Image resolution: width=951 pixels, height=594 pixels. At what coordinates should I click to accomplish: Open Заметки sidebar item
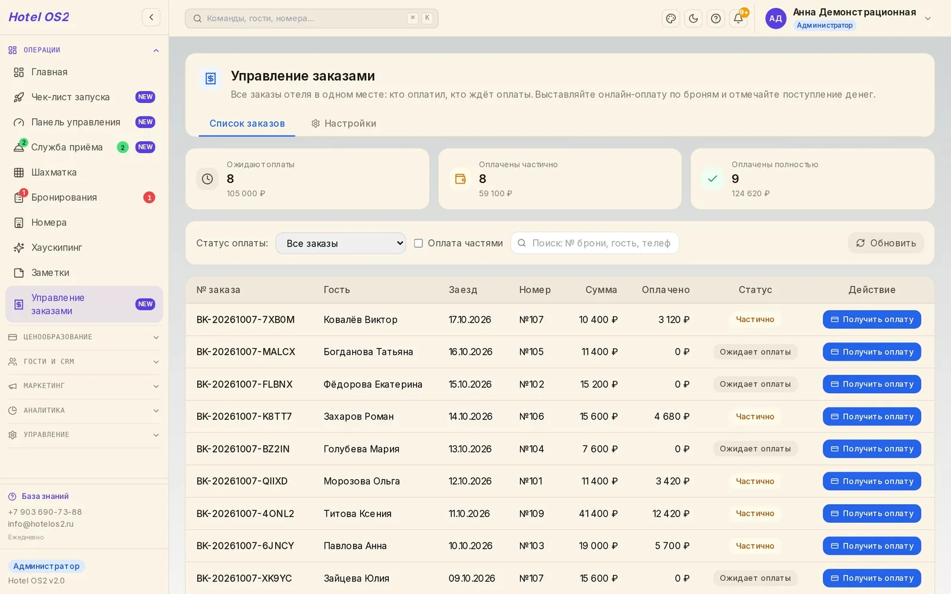click(x=84, y=273)
